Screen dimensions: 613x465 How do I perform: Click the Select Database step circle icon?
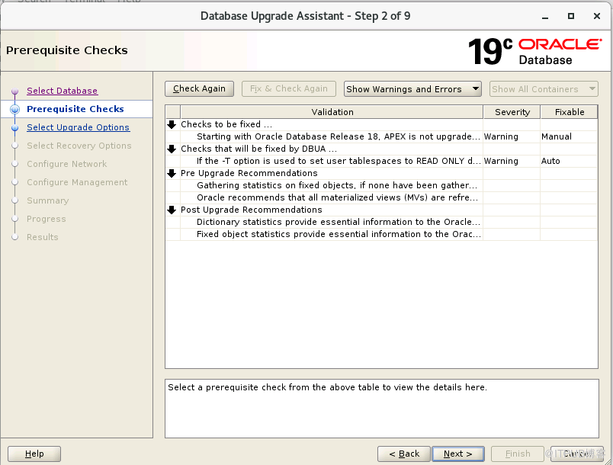point(14,91)
